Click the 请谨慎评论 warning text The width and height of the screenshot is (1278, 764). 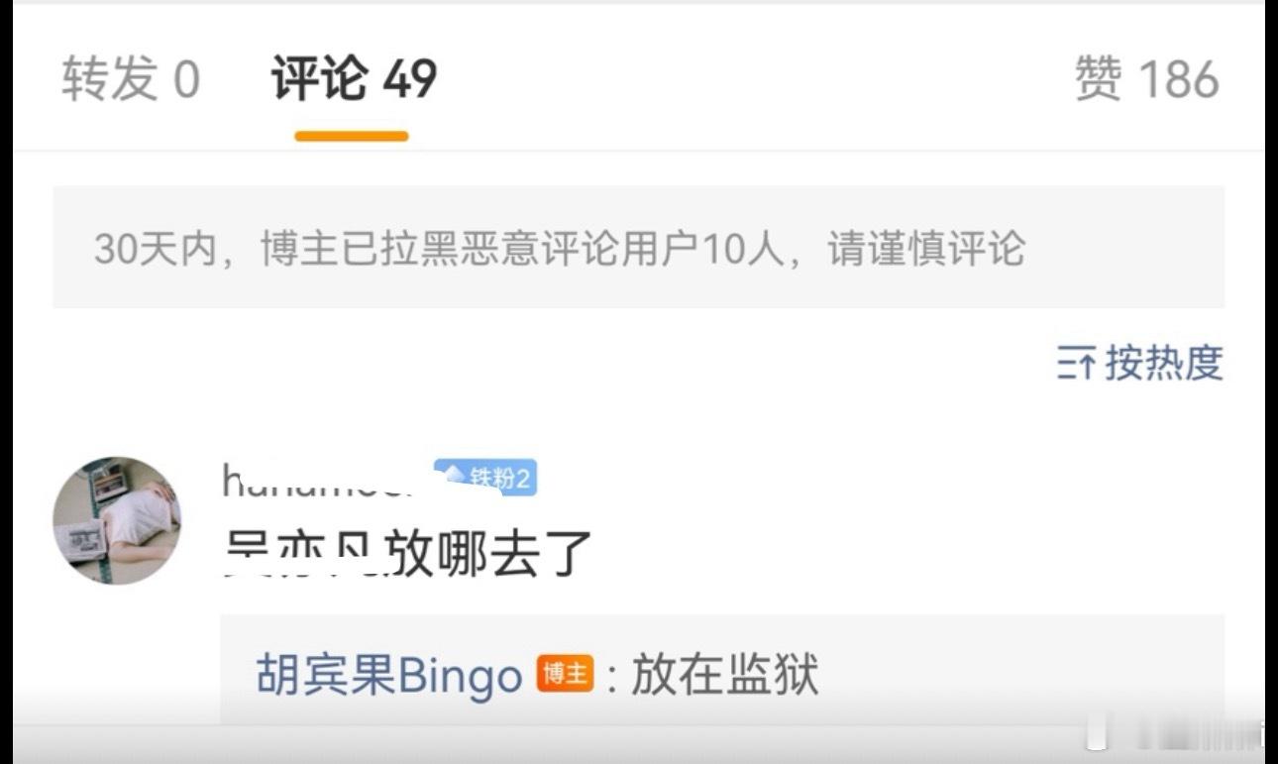point(926,248)
